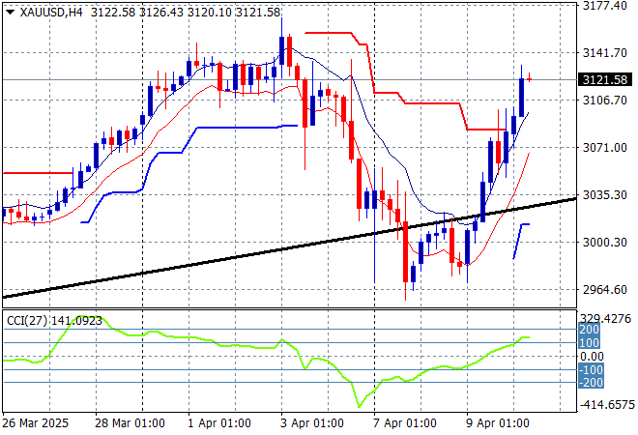Select the current price tag 3121.58

[x=605, y=79]
